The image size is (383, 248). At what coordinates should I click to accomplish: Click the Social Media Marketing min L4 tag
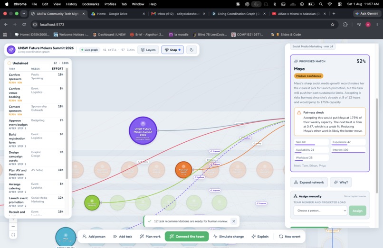point(313,46)
